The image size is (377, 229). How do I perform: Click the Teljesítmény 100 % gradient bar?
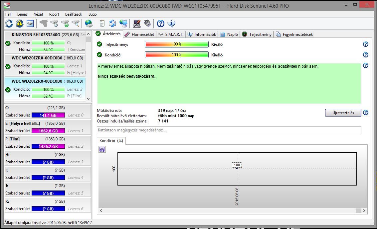[177, 44]
